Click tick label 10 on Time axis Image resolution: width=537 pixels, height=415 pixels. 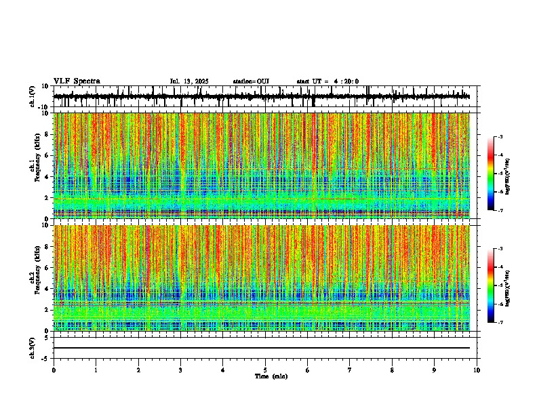pyautogui.click(x=477, y=370)
